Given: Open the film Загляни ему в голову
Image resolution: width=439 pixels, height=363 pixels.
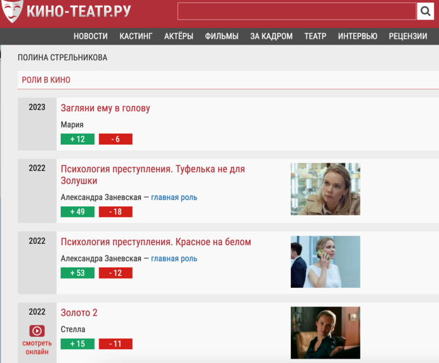Looking at the screenshot, I should [105, 108].
